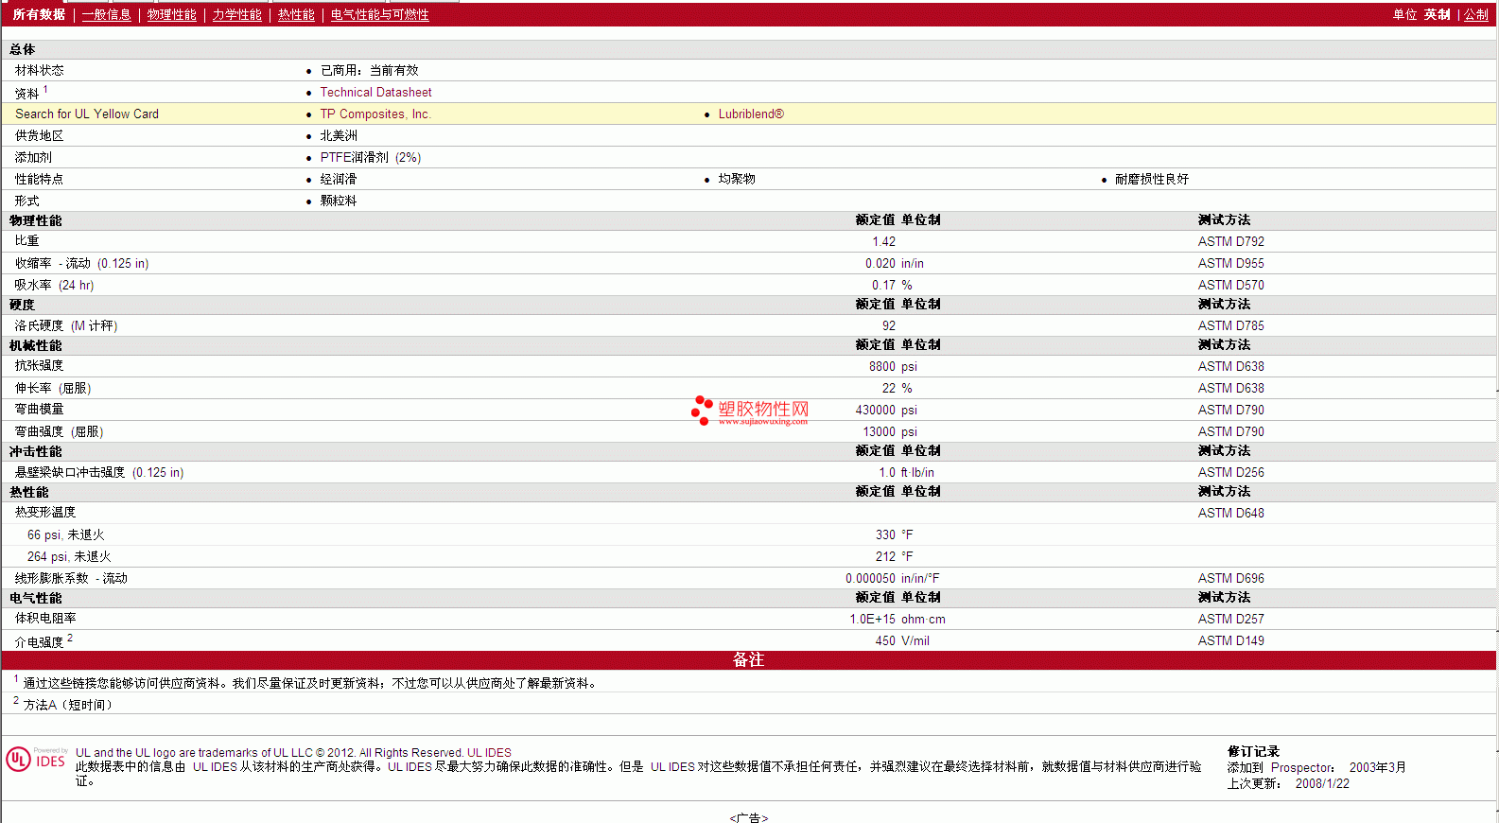Click 弯曲模量 row label
Screen dimensions: 1499x823
tap(40, 409)
